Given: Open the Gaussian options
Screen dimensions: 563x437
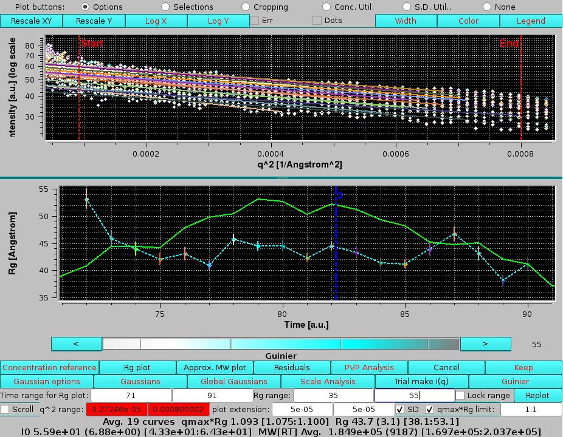Looking at the screenshot, I should [46, 382].
